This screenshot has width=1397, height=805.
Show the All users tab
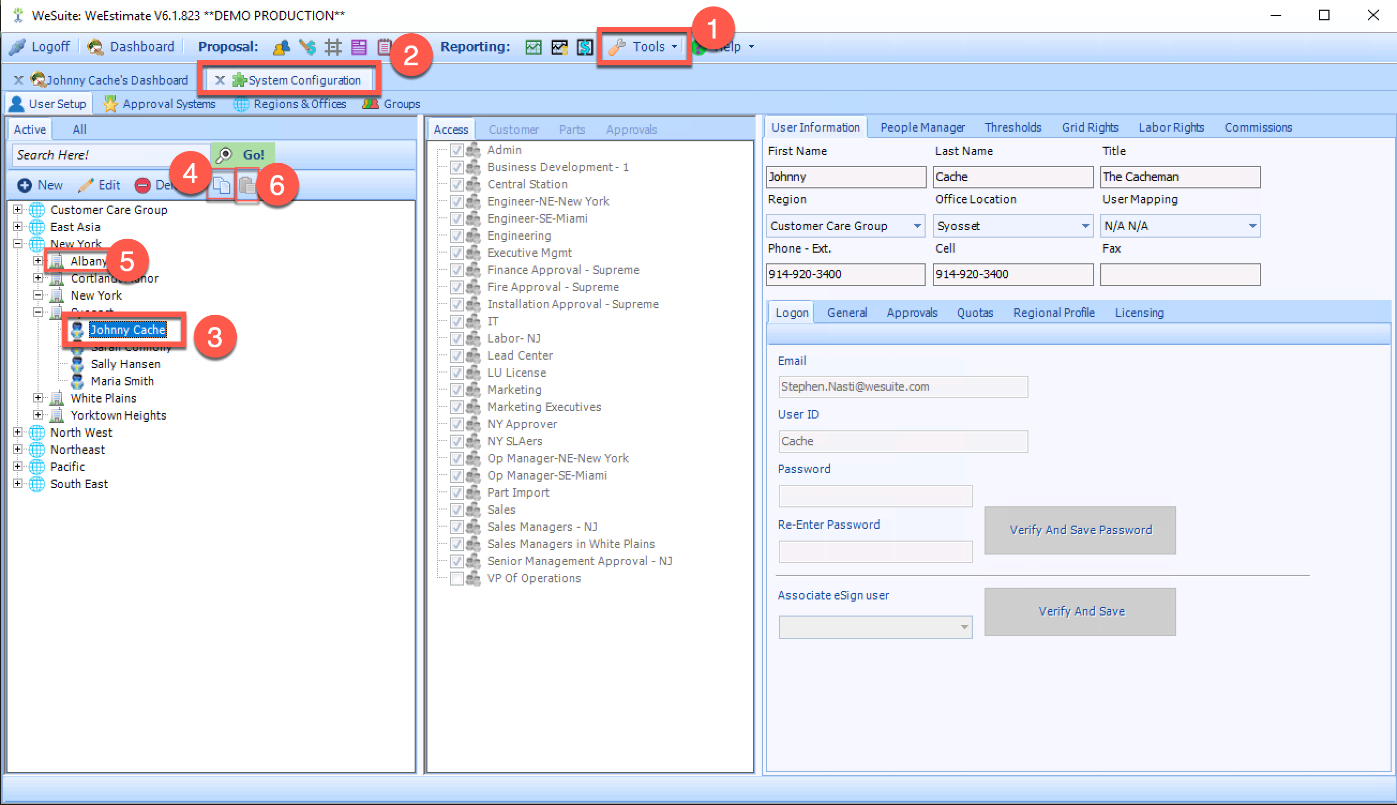(79, 130)
